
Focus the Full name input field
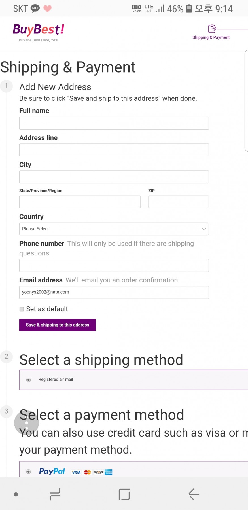click(x=114, y=123)
